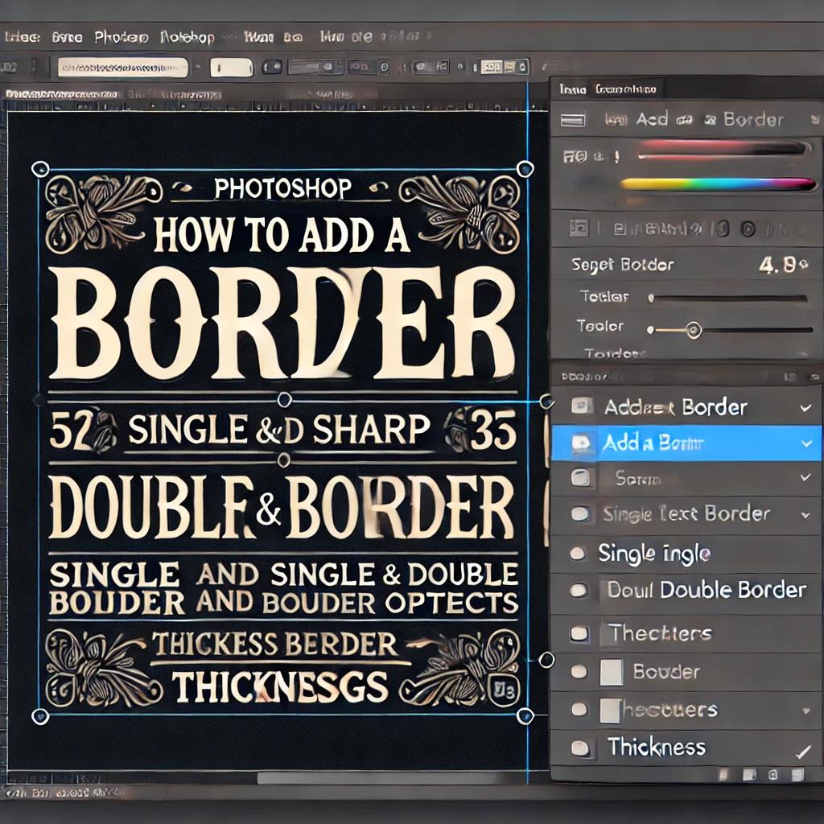This screenshot has height=824, width=824.
Task: Open the 'Notohop' menu in the top menu bar
Action: pyautogui.click(x=187, y=37)
